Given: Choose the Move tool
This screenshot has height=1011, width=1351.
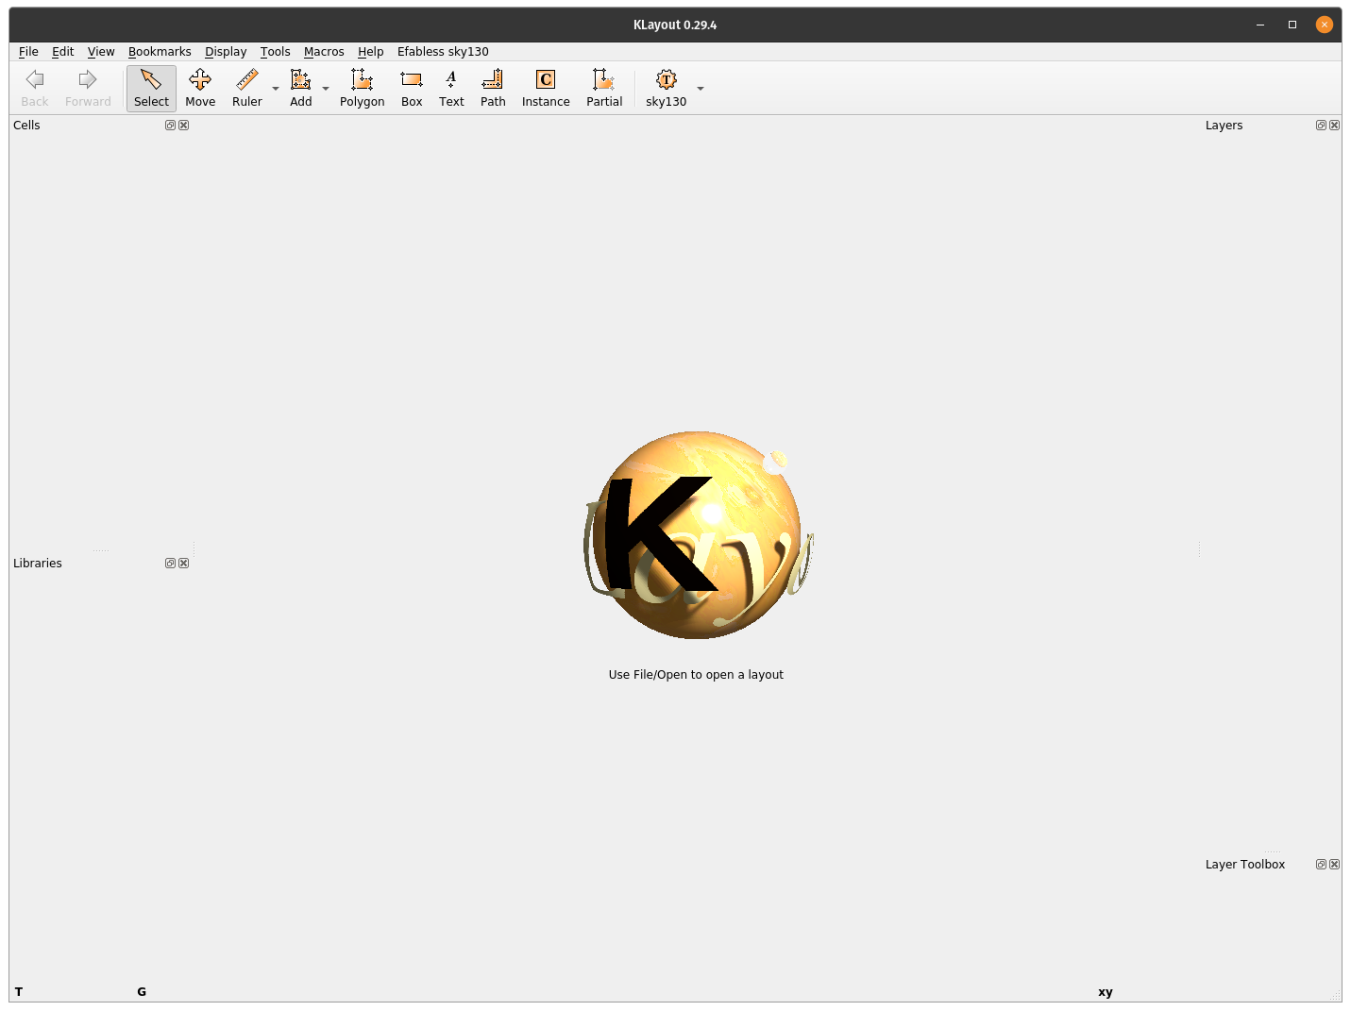Looking at the screenshot, I should click(200, 89).
